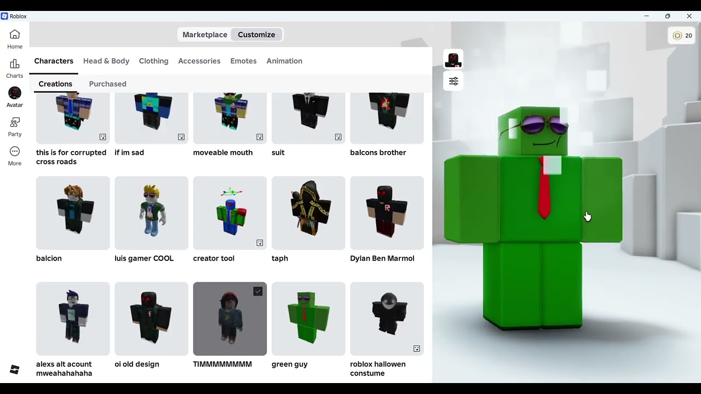Open the avatar sliders settings button

coord(453,81)
